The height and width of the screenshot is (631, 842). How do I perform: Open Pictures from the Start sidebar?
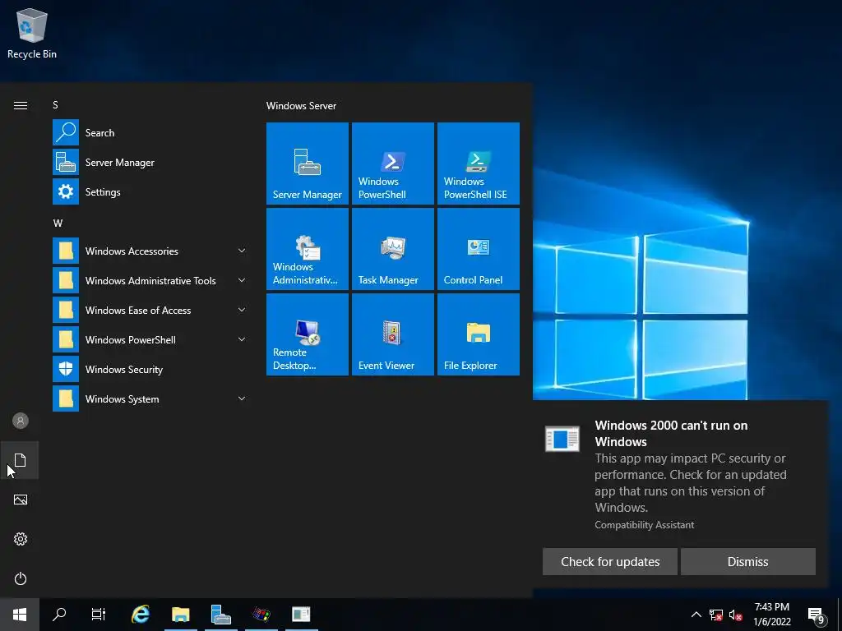tap(21, 500)
